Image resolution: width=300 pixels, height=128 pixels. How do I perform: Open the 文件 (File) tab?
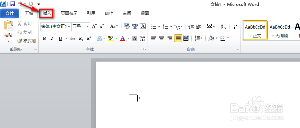10,13
